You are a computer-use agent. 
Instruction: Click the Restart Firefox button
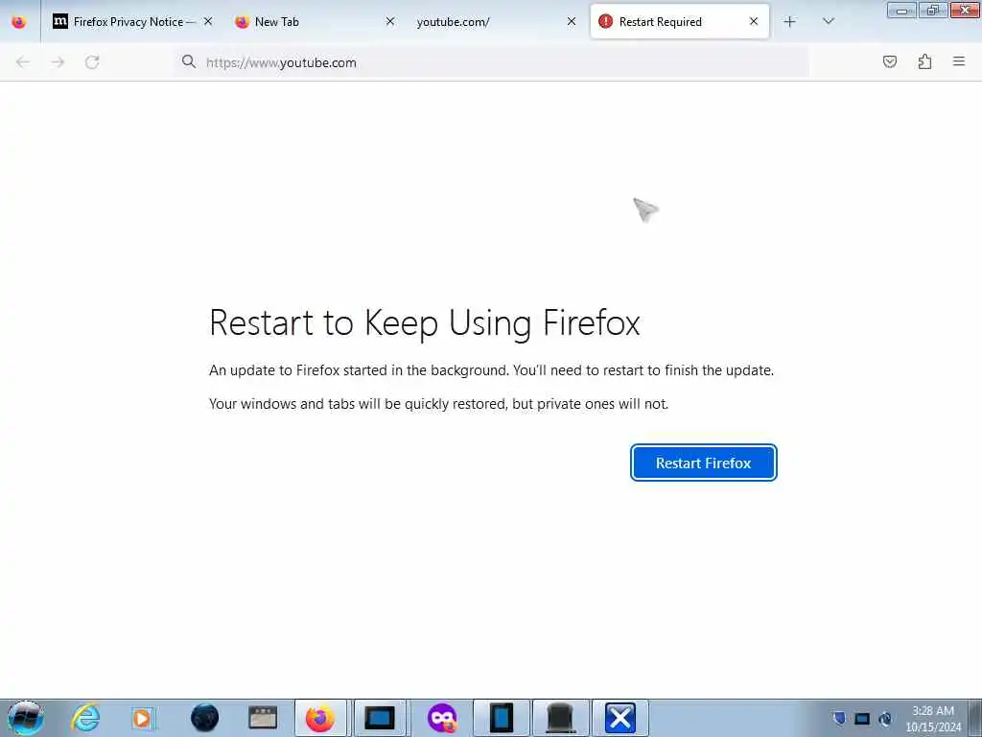[703, 463]
